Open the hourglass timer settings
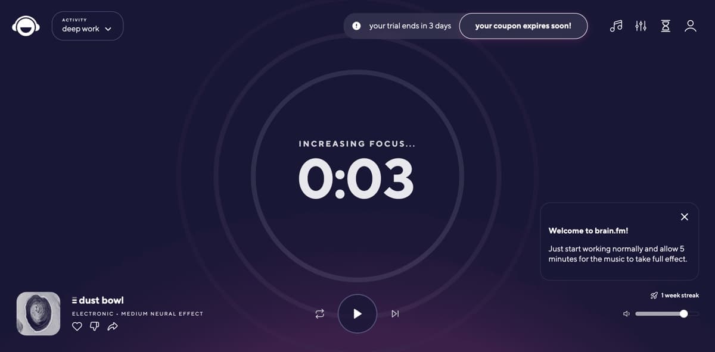 point(666,26)
